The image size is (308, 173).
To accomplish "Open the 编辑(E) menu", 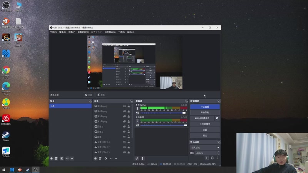I will pyautogui.click(x=62, y=32).
